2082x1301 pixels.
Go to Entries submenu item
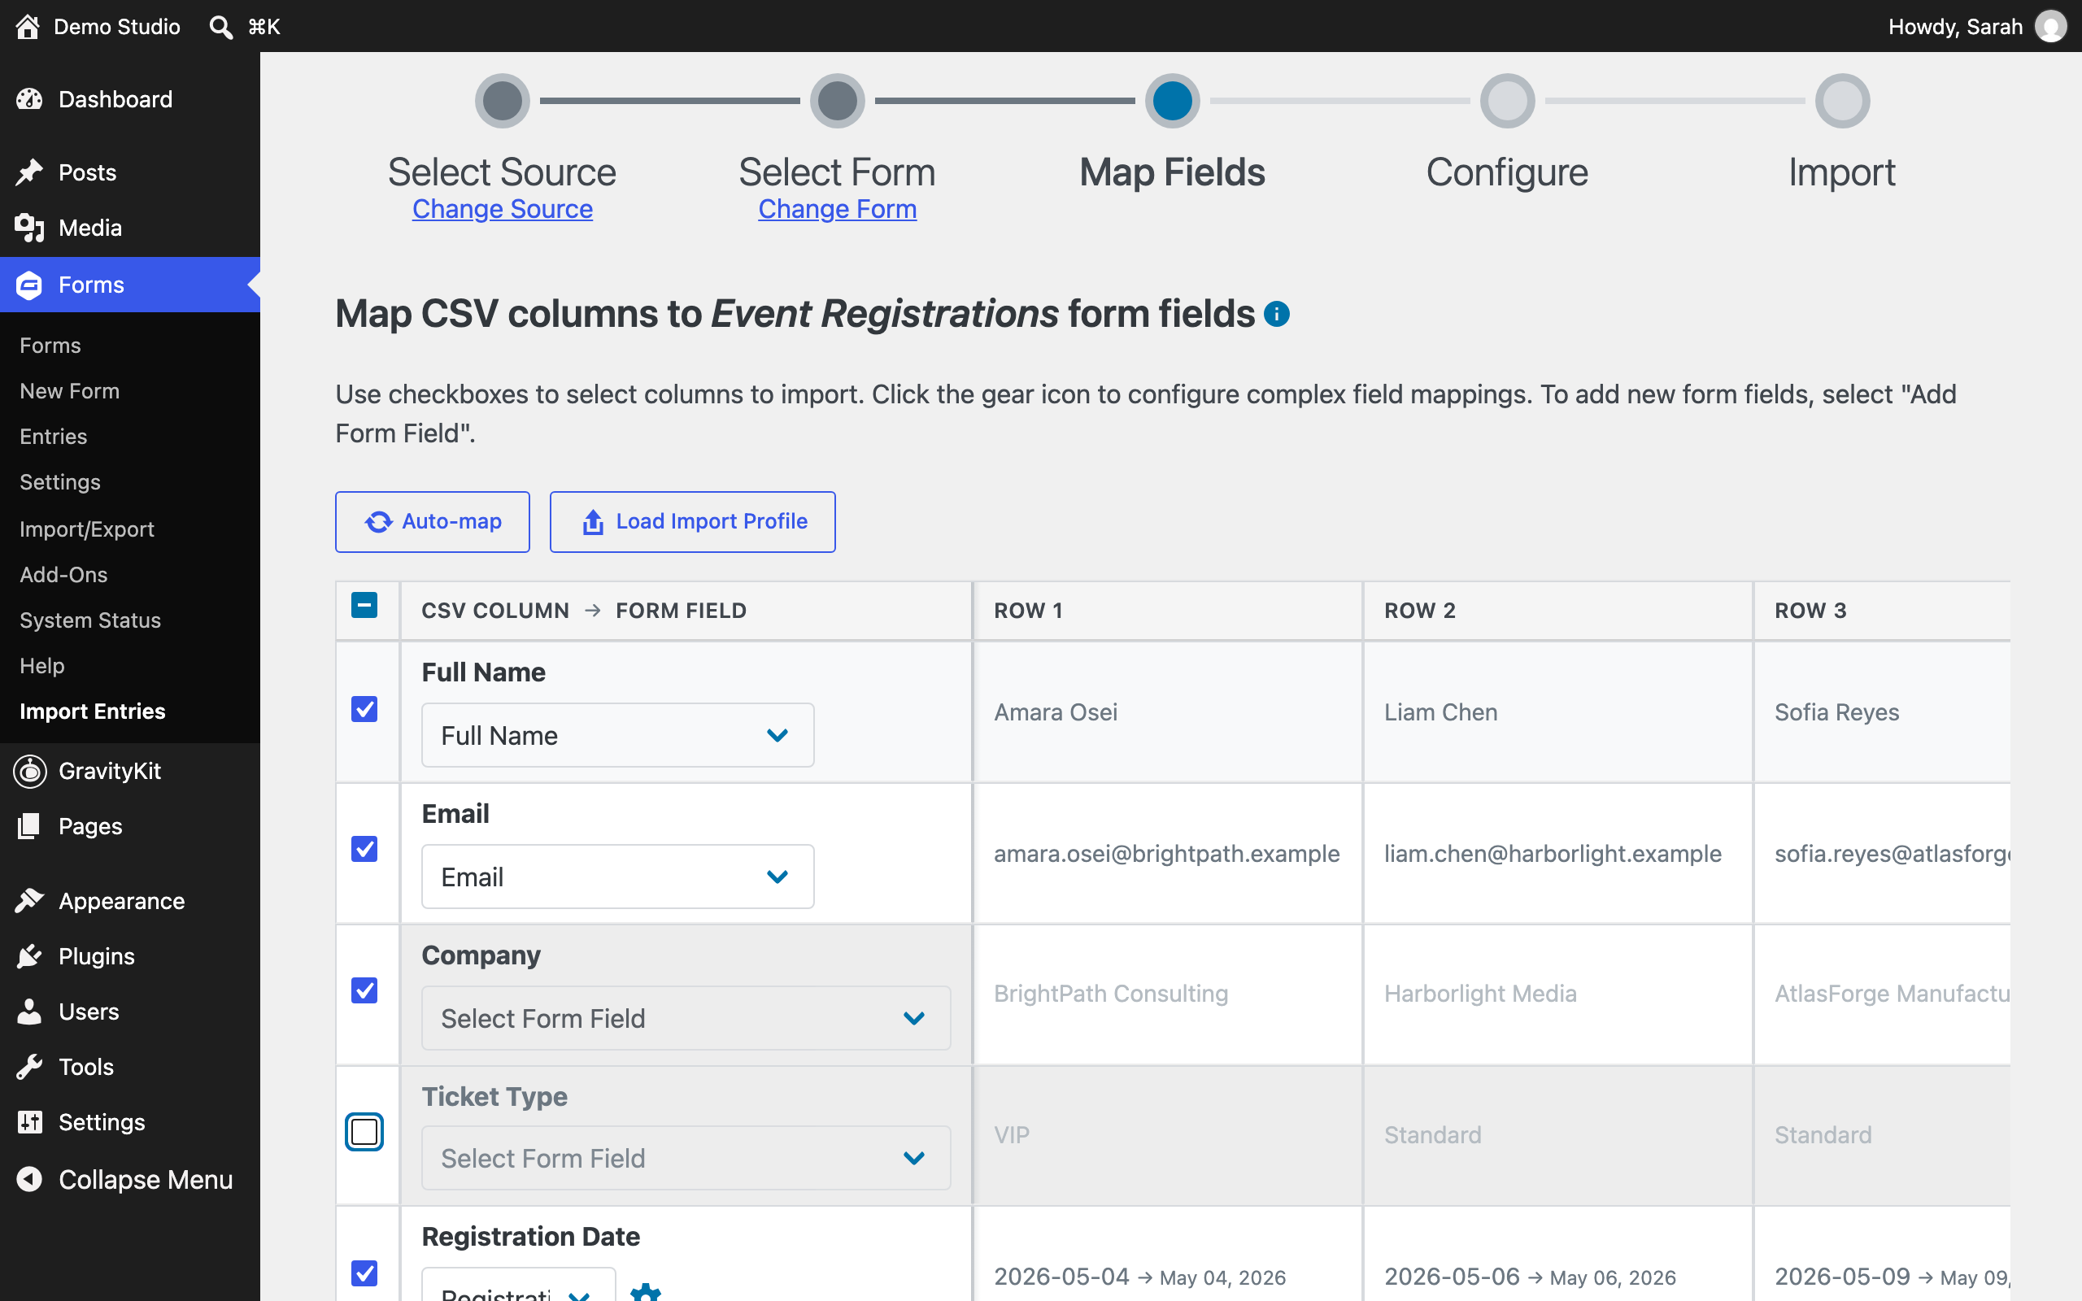click(x=54, y=437)
